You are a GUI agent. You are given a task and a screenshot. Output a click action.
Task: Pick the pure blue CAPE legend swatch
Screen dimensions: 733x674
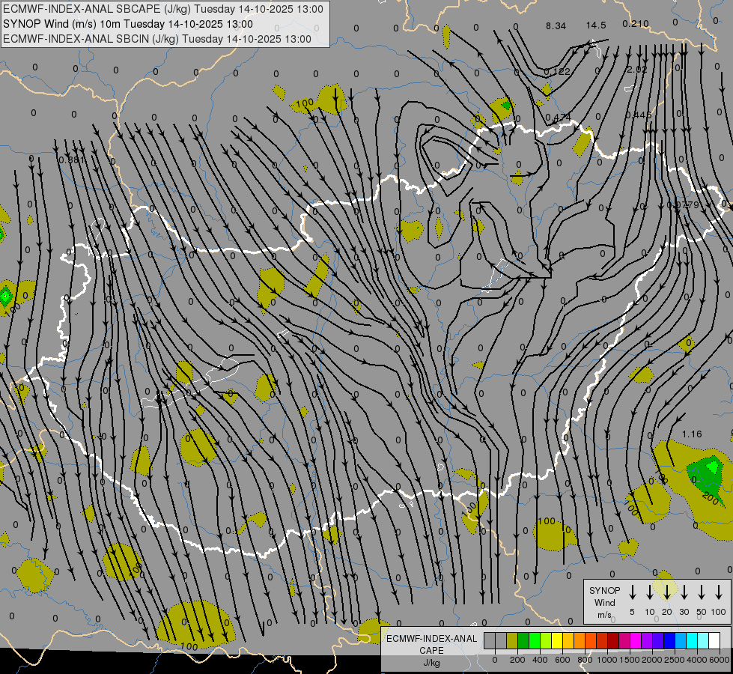(x=669, y=640)
